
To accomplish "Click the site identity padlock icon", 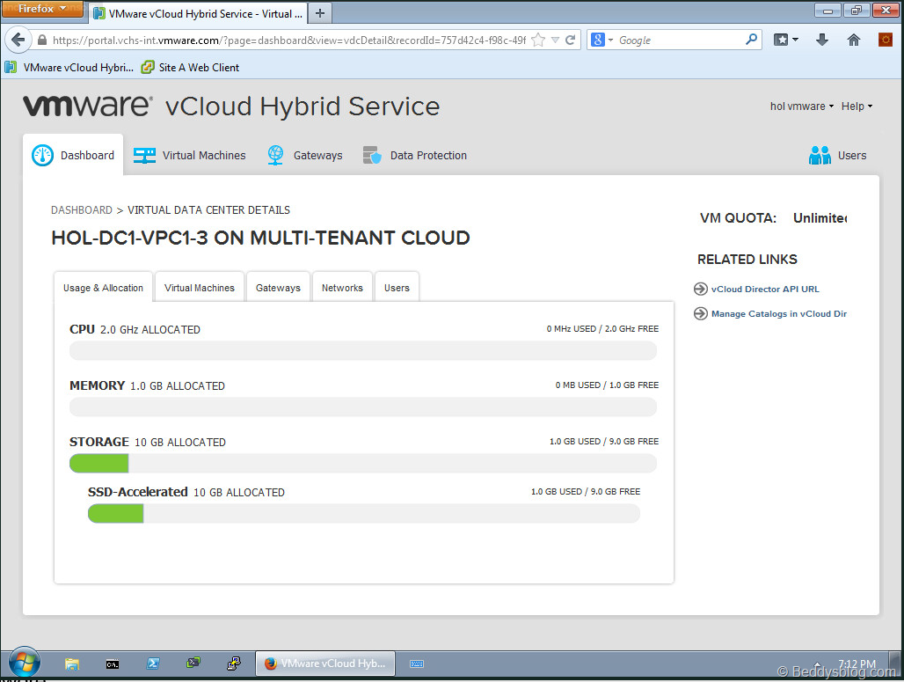I will coord(42,40).
